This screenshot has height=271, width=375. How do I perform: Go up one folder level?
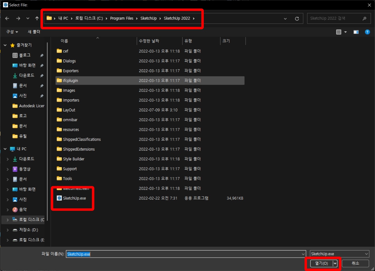click(x=37, y=18)
